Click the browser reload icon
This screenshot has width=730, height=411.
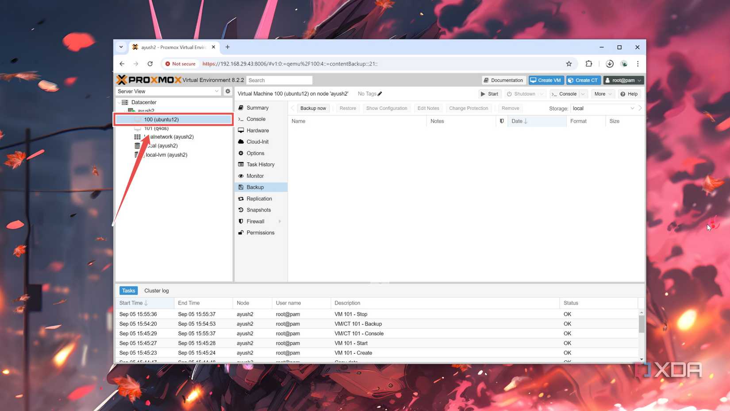tap(150, 64)
